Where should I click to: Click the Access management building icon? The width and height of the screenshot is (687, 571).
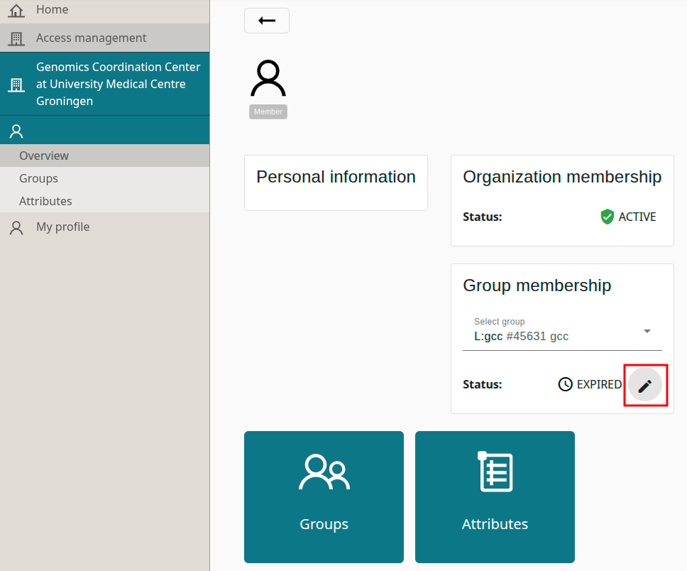(16, 38)
